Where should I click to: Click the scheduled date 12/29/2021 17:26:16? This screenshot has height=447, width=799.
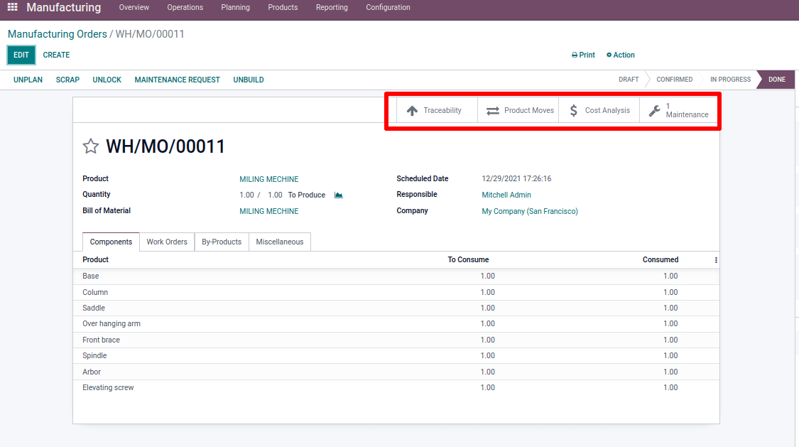click(x=516, y=178)
